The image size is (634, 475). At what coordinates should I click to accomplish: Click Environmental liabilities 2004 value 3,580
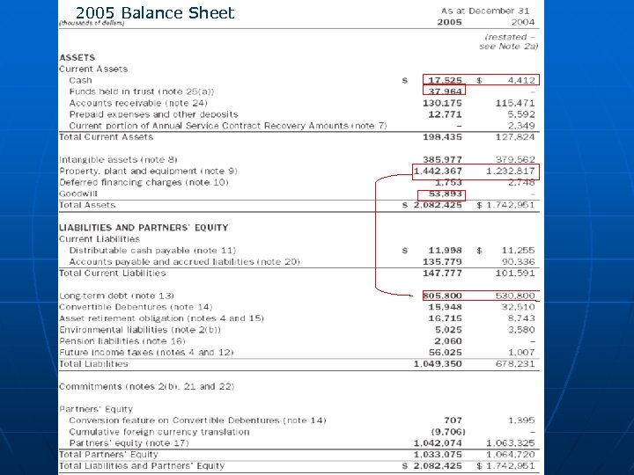coord(521,330)
